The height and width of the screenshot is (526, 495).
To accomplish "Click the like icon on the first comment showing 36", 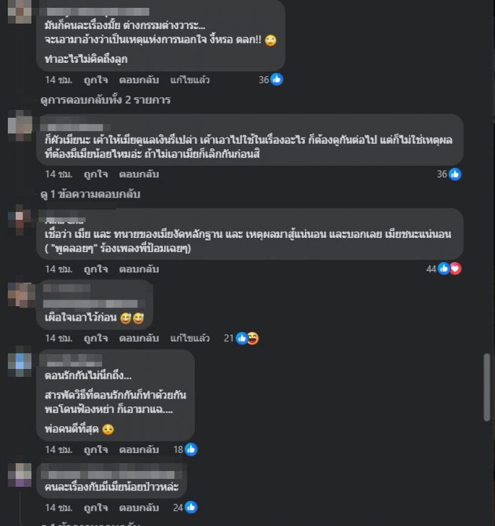I will (276, 80).
